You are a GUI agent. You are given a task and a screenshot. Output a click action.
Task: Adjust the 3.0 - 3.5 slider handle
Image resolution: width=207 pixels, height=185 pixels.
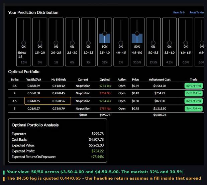[x=88, y=43]
